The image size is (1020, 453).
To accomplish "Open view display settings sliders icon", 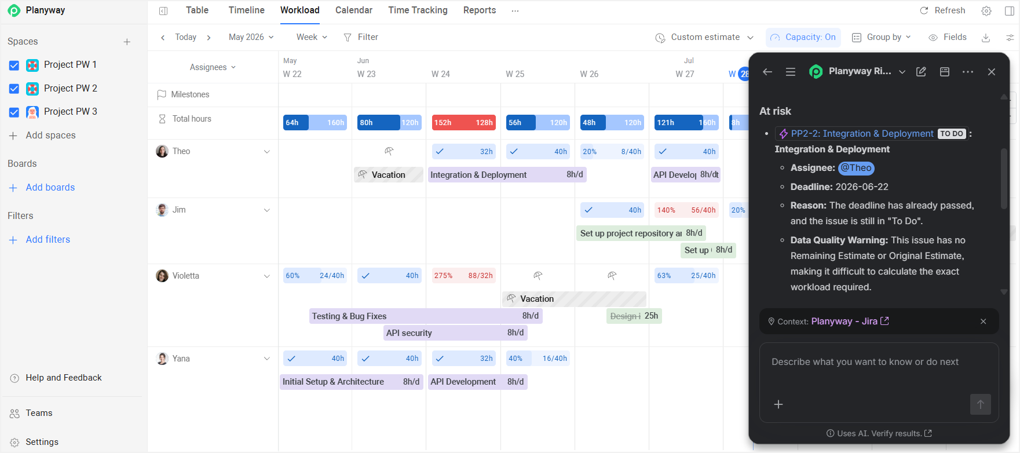I will click(x=1010, y=38).
